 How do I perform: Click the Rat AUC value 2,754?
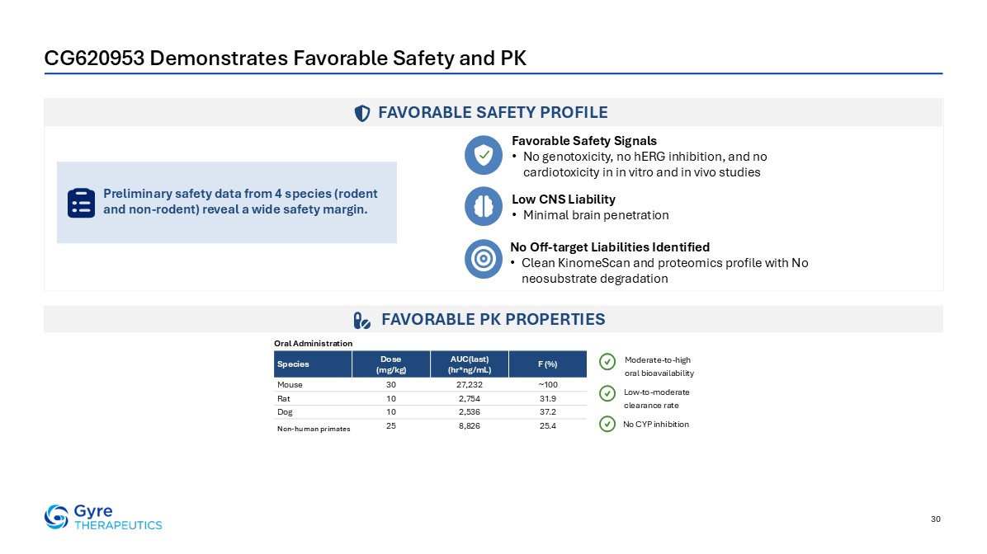[x=470, y=399]
